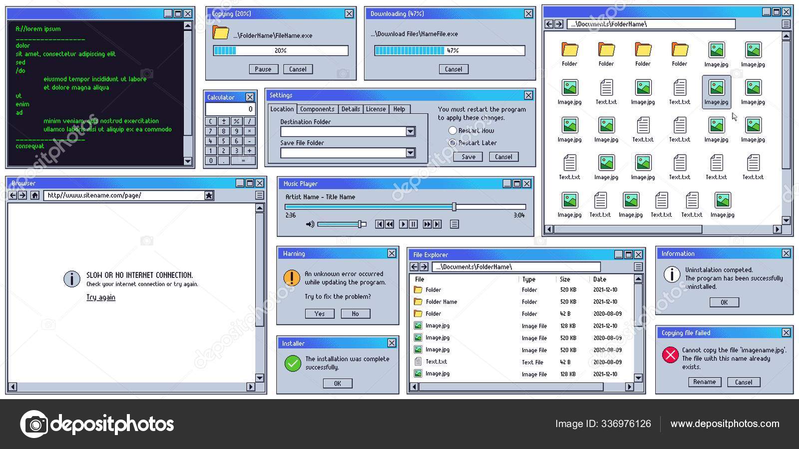799x449 pixels.
Task: Click the equals key on the Calculator
Action: pos(243,161)
